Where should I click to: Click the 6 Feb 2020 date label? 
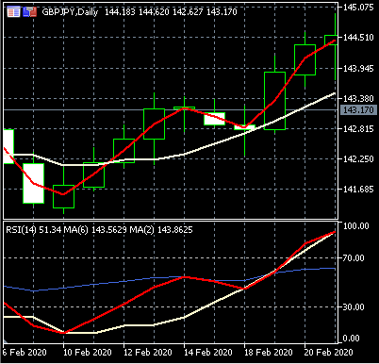click(x=25, y=353)
